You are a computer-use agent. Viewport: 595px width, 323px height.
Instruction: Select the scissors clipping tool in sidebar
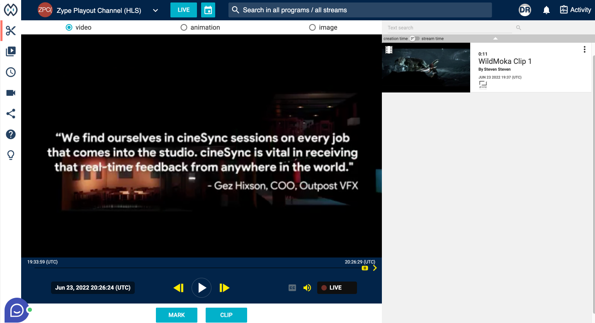[11, 31]
